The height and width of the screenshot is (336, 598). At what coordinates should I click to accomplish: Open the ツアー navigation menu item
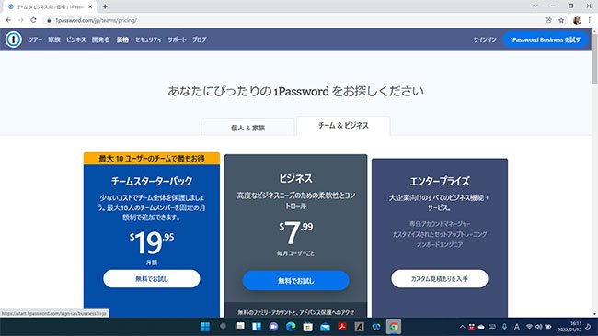point(35,39)
